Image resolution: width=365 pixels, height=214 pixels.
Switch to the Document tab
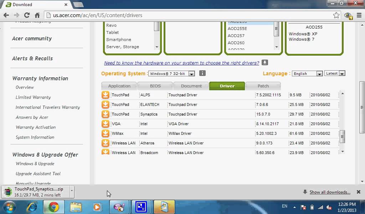(x=191, y=86)
